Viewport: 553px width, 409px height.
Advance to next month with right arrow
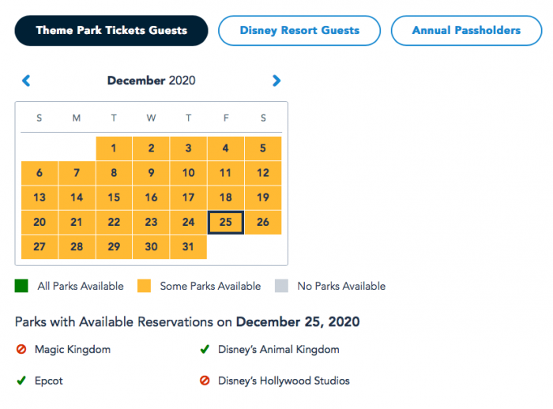pyautogui.click(x=276, y=80)
